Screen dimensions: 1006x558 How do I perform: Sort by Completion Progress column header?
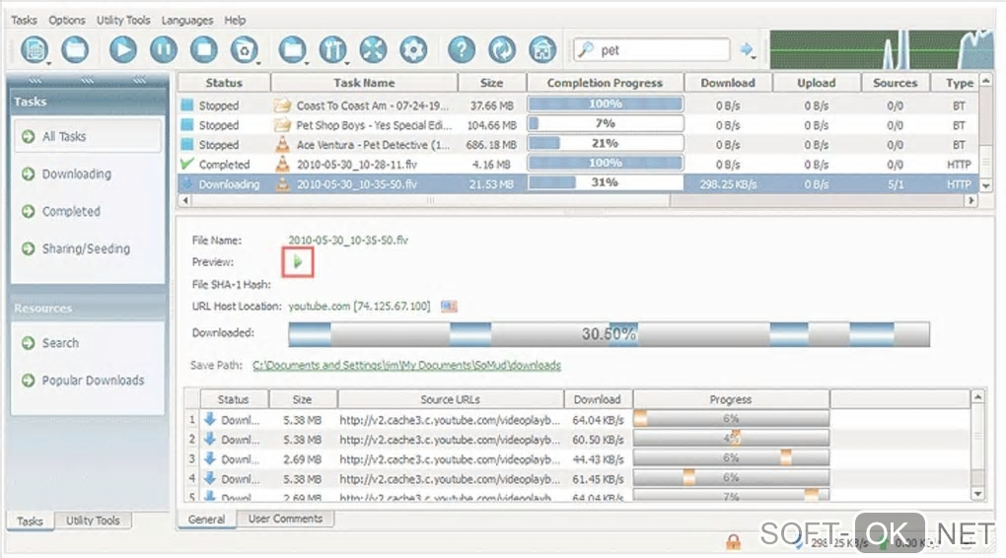tap(605, 83)
